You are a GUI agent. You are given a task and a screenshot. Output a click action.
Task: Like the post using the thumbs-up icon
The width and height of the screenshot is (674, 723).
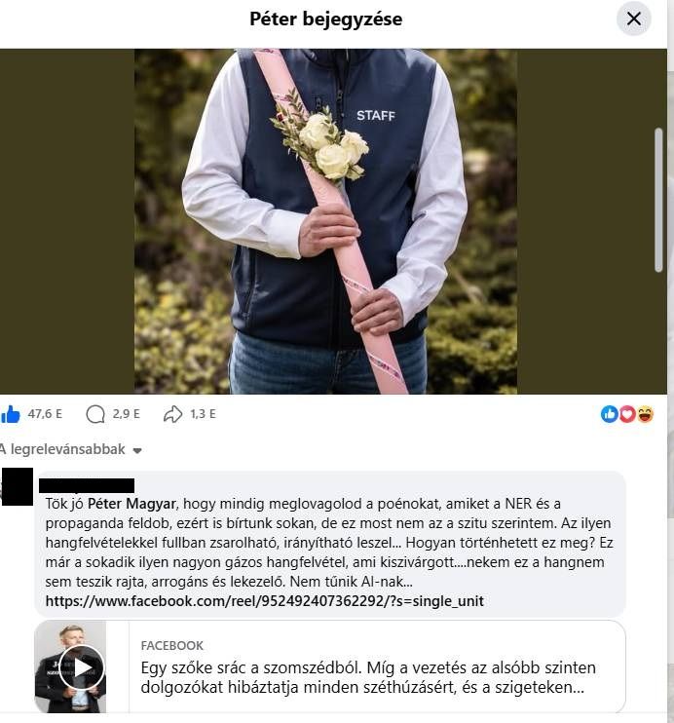click(11, 414)
